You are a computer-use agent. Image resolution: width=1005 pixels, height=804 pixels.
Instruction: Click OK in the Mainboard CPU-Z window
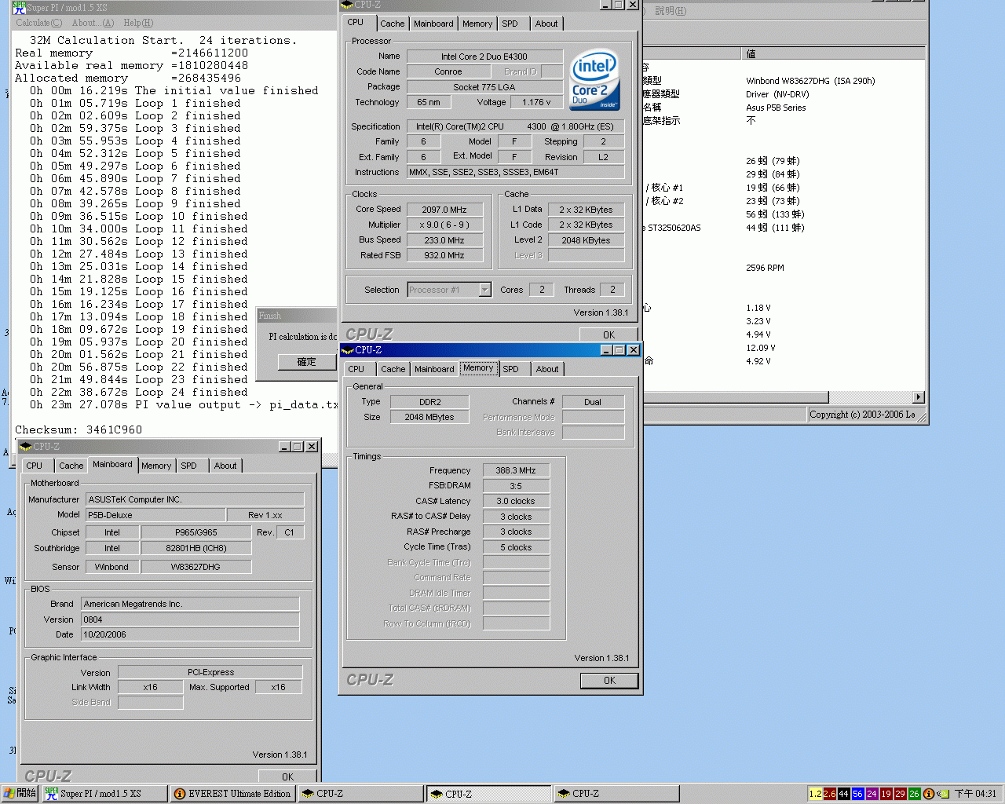click(287, 777)
